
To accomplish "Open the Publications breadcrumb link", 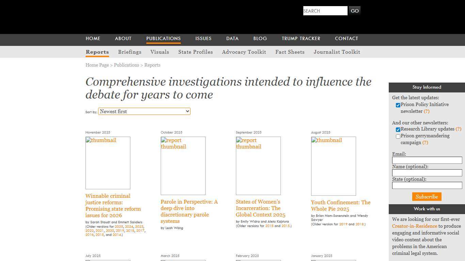I will click(126, 65).
